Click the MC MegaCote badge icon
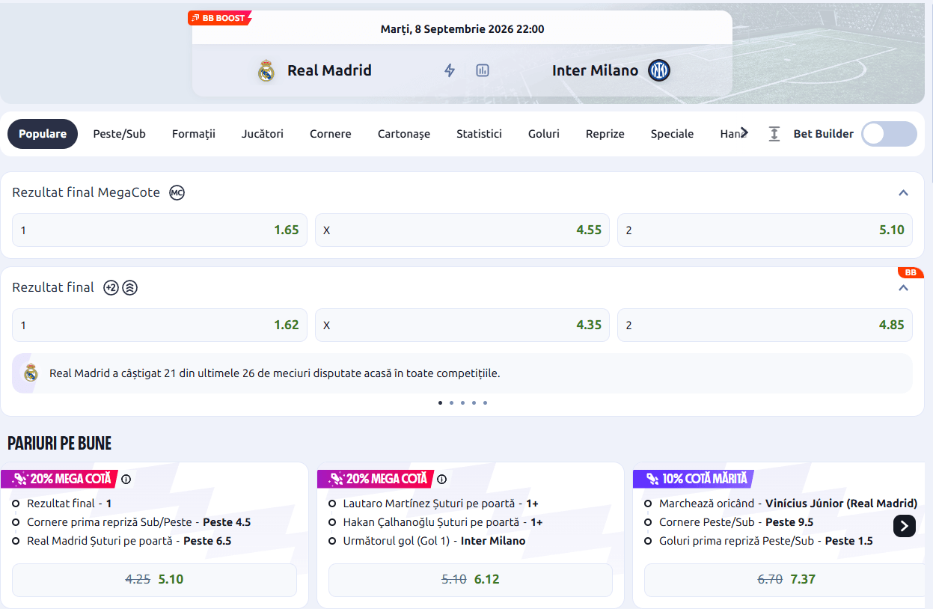Viewport: 933px width, 609px height. (x=177, y=192)
